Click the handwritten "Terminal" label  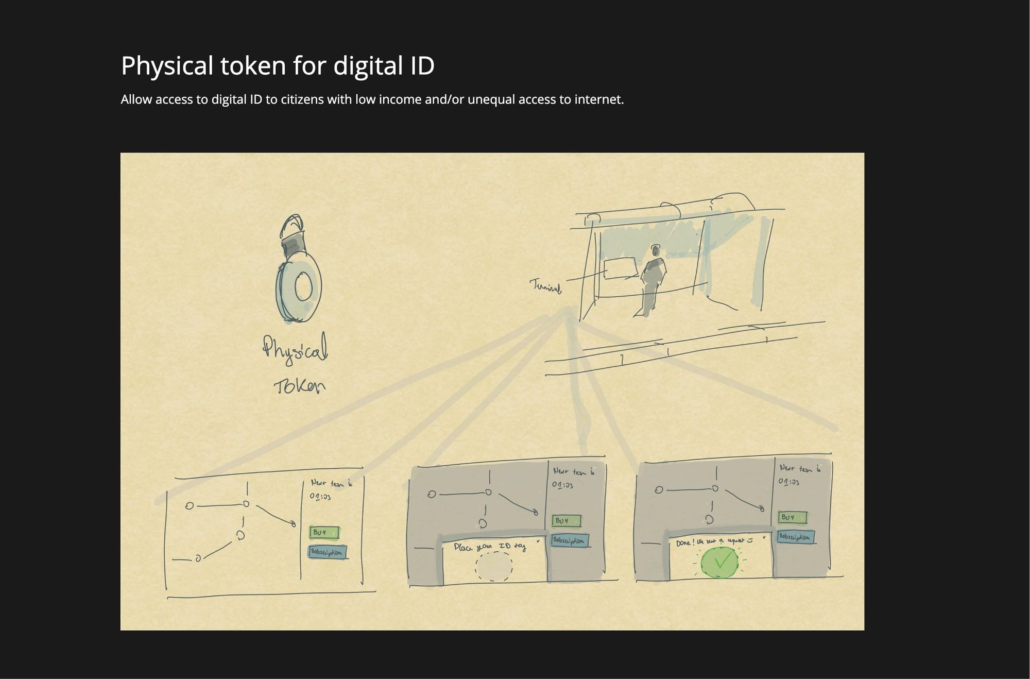(x=545, y=286)
